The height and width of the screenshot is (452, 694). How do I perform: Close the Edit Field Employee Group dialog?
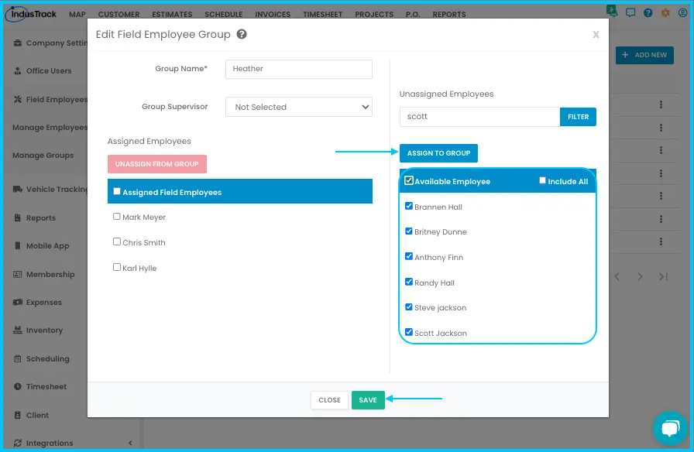tap(596, 35)
